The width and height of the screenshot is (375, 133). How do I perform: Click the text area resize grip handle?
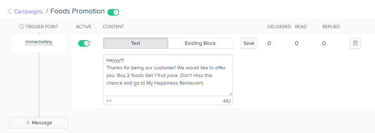230,94
